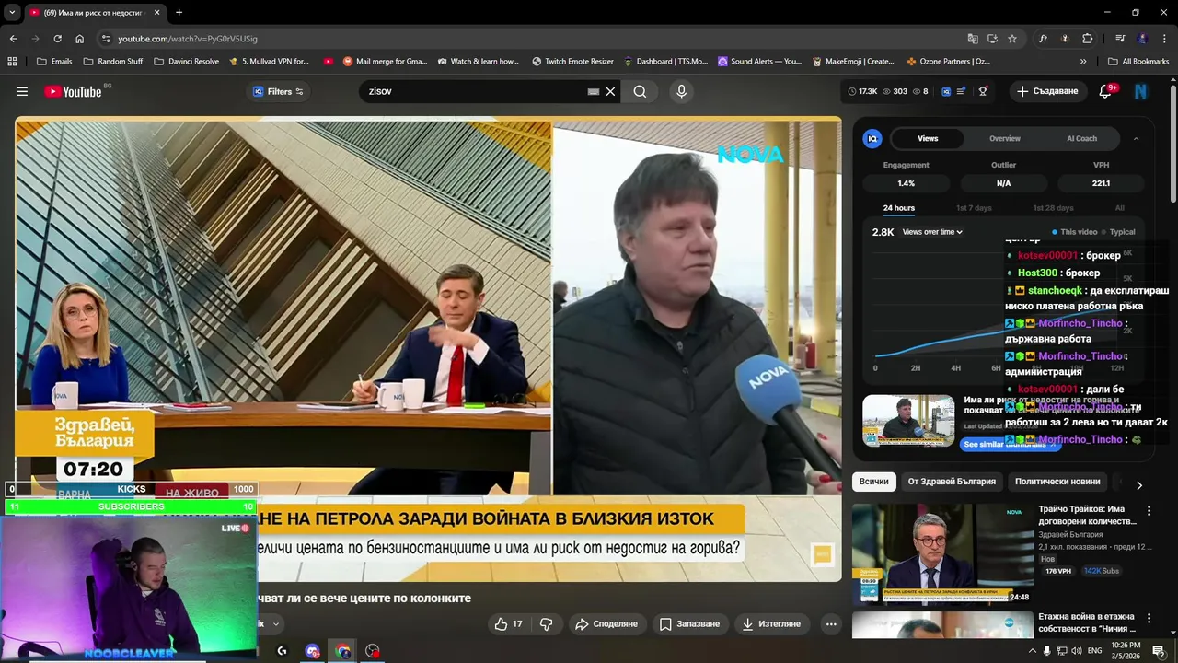Select the 24 hours range tab
1178x663 pixels.
pos(899,208)
